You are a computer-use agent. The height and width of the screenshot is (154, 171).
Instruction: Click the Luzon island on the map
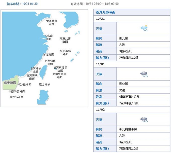(43, 97)
